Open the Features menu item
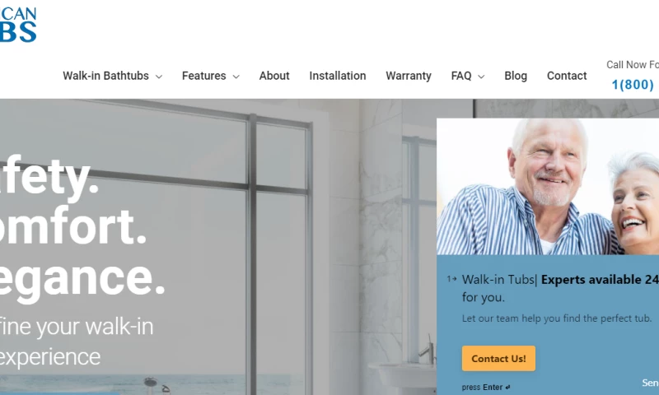Screen dimensions: 659x395 coord(203,76)
